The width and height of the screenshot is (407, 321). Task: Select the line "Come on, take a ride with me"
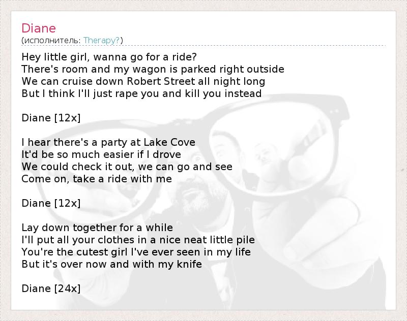click(x=97, y=179)
